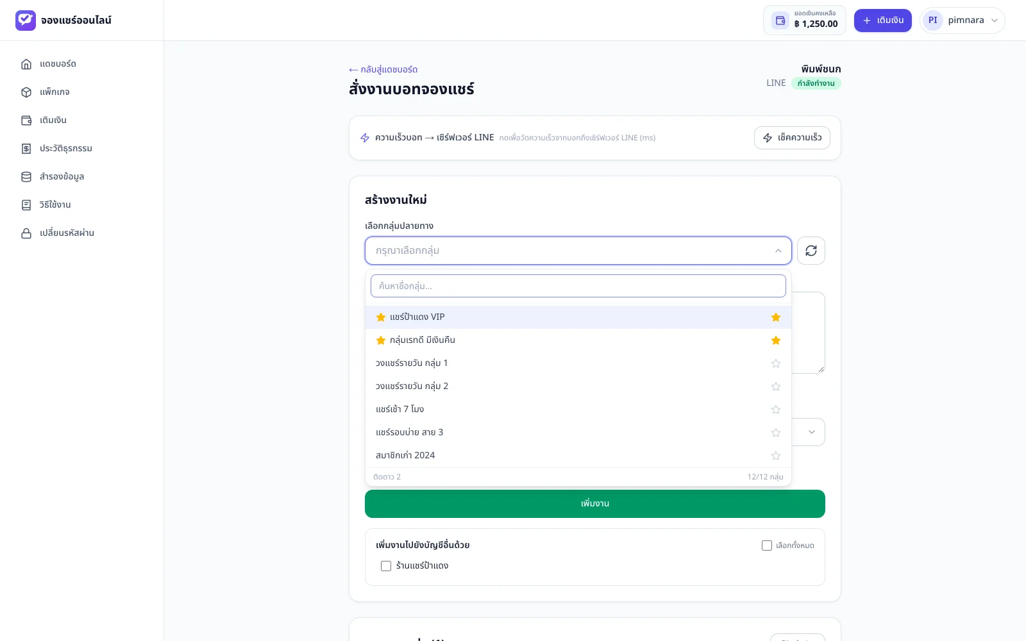Screen dimensions: 1026x641
Task: Focus the ค้นหาชื่อกลุ่ม search field
Action: [578, 286]
